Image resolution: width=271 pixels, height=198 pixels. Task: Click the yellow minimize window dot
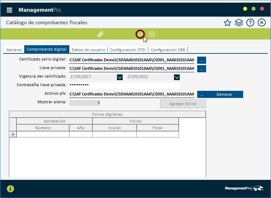245,9
